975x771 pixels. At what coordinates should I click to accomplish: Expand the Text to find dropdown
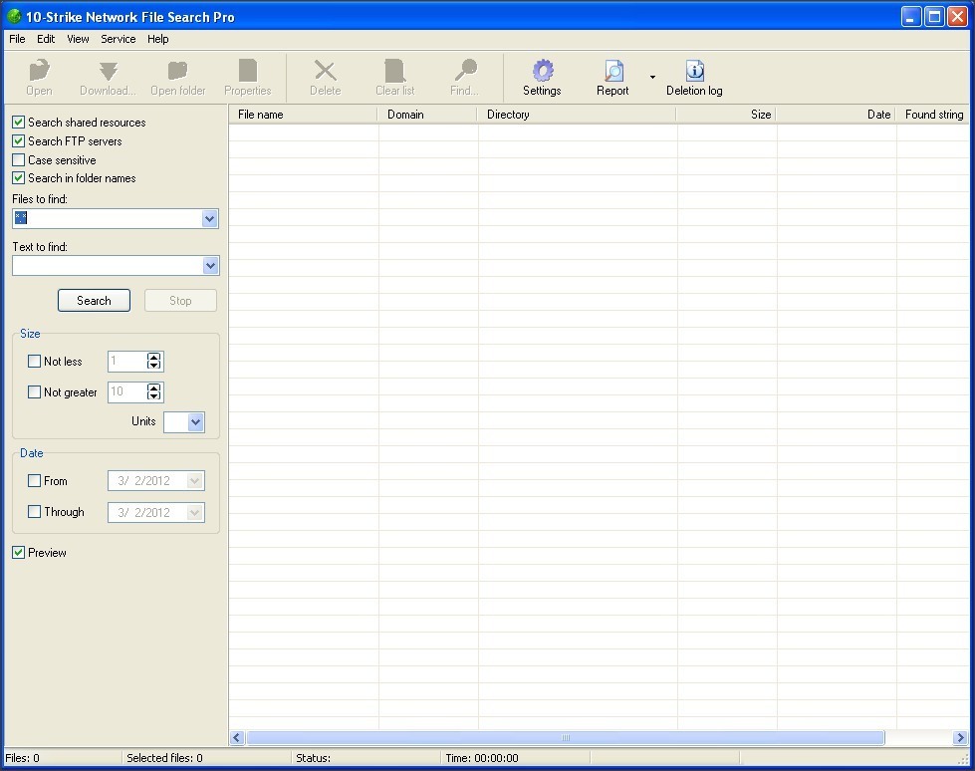pyautogui.click(x=210, y=266)
